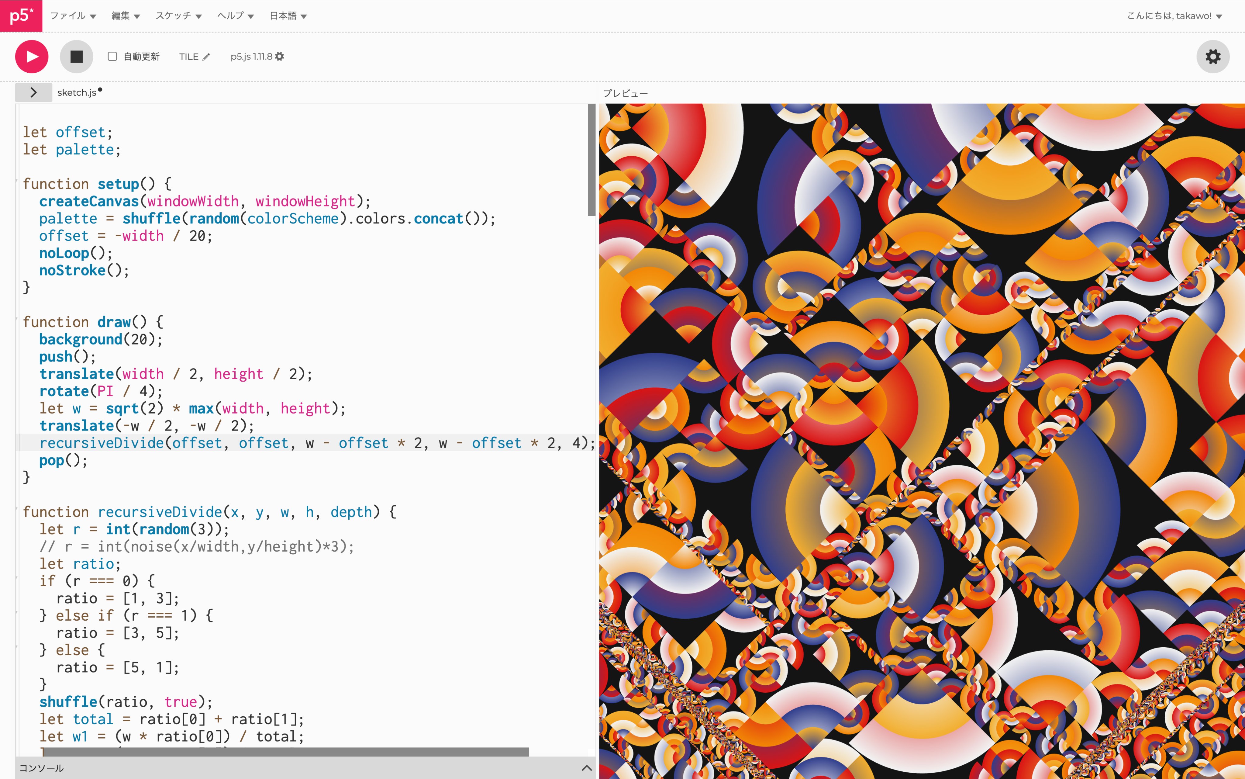Click the vertical editor scrollbar thumb
Screen dimensions: 1245x779
pos(591,160)
